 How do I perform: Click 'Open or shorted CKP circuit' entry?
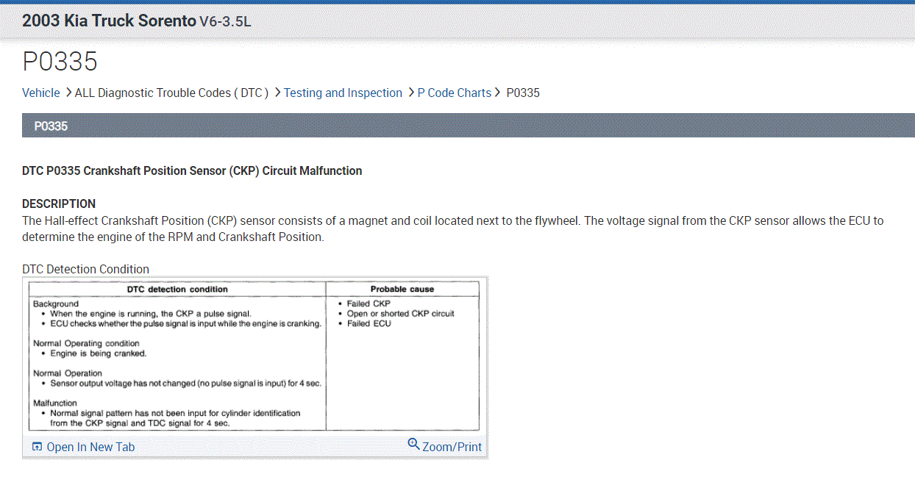400,313
